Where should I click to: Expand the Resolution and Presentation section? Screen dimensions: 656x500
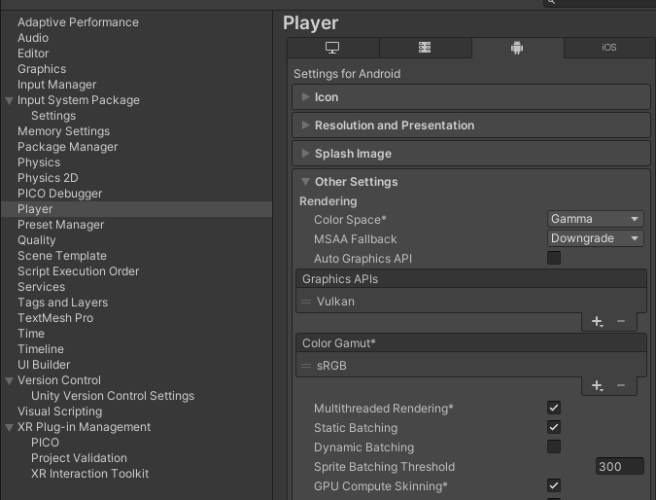coord(471,125)
